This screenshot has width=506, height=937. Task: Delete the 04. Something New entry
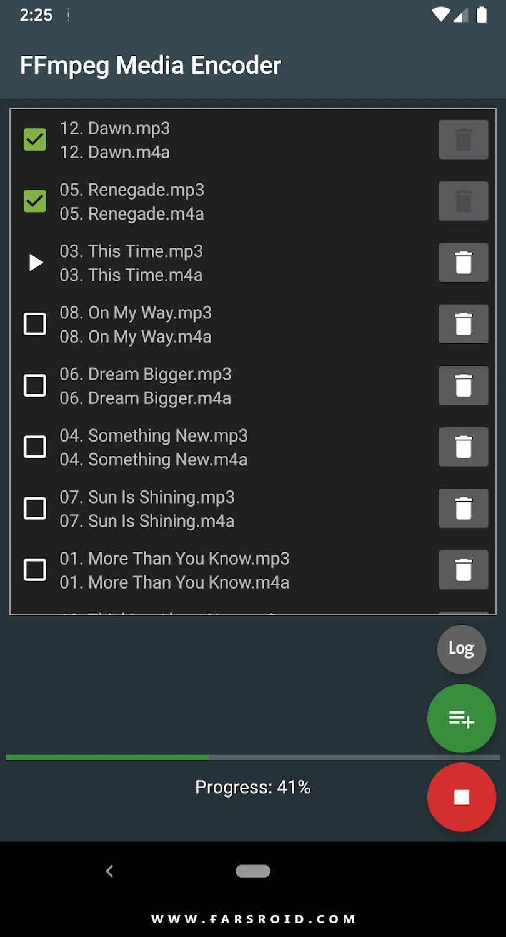point(463,447)
